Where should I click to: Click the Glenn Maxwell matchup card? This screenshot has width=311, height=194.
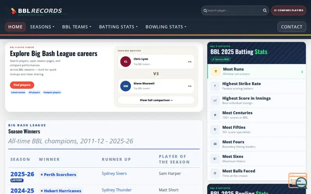156,86
